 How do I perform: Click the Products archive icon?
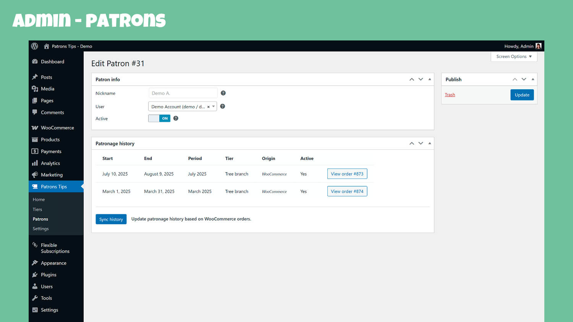pos(35,140)
